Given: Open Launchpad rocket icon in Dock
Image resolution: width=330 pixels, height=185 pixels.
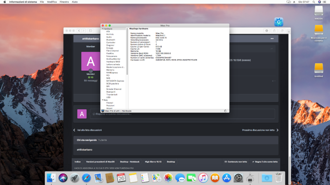Looking at the screenshot, I should click(x=75, y=178).
